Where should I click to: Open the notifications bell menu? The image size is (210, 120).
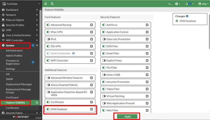(x=189, y=4)
